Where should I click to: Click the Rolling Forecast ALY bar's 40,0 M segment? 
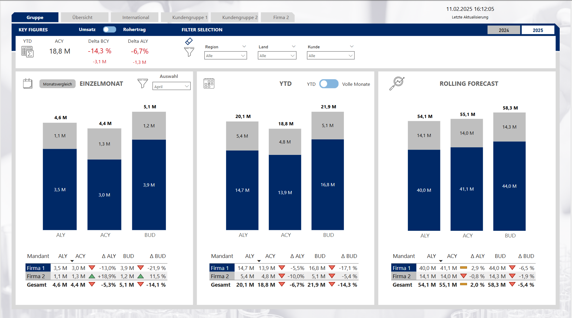click(x=424, y=190)
